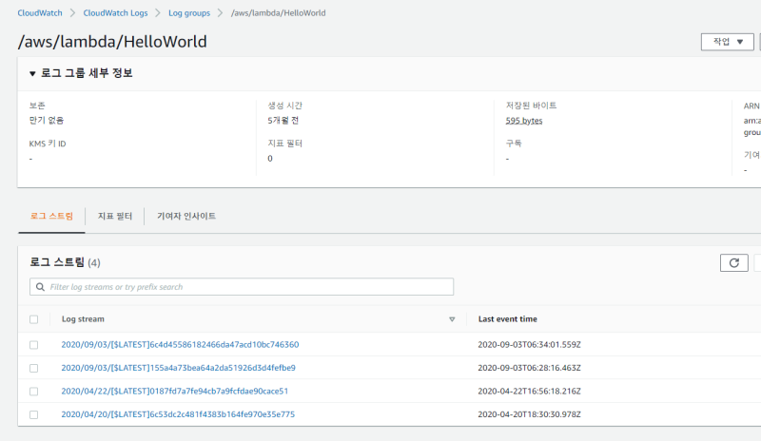Click the Log stream column sort arrow

pyautogui.click(x=452, y=319)
